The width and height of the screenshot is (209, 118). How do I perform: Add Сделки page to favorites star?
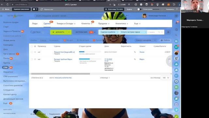pos(43,32)
